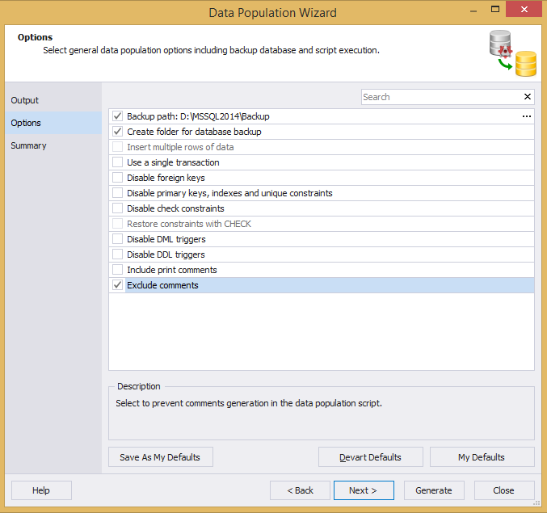Check Disable foreign keys option
Screen dimensions: 547x513
118,178
